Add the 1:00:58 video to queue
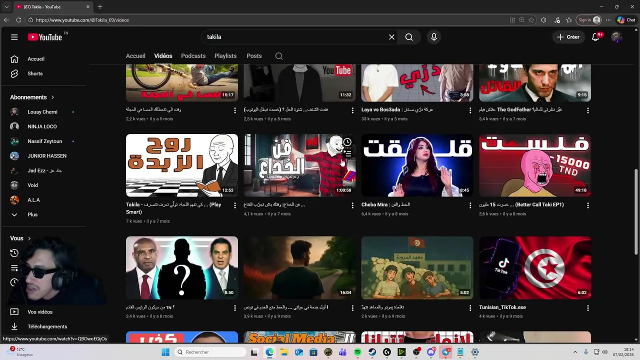 pos(347,154)
